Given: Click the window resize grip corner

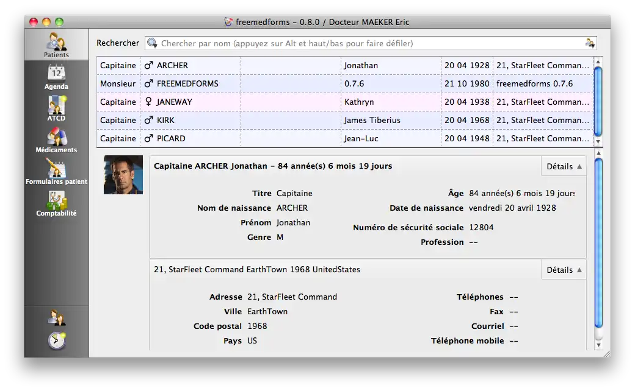Looking at the screenshot, I should [x=607, y=354].
